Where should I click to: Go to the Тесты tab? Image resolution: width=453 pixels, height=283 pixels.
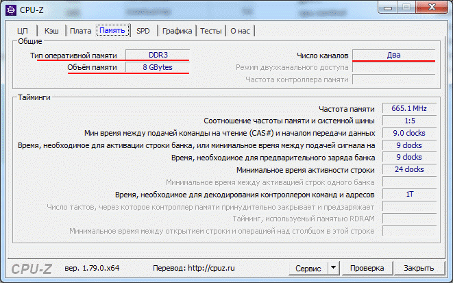[210, 31]
